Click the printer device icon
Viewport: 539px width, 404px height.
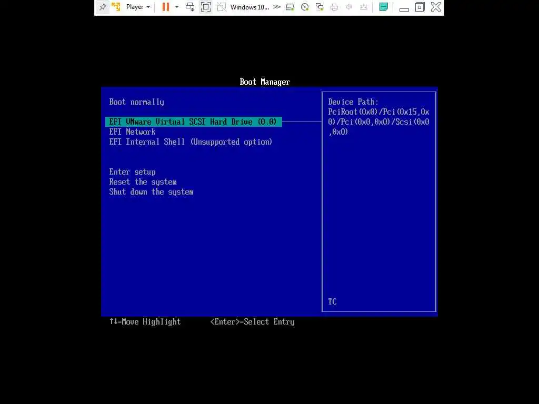click(x=334, y=7)
